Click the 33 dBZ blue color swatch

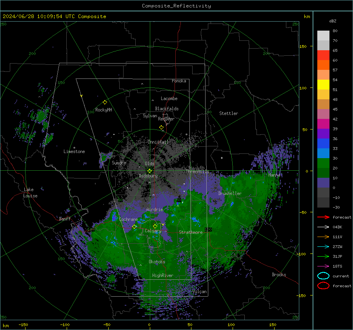coord(323,153)
